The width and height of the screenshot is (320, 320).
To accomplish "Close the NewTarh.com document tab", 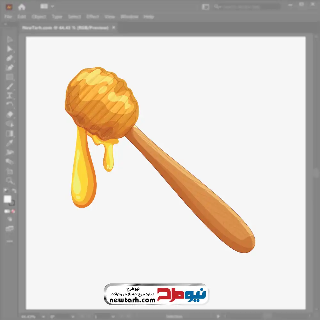I will [x=113, y=28].
